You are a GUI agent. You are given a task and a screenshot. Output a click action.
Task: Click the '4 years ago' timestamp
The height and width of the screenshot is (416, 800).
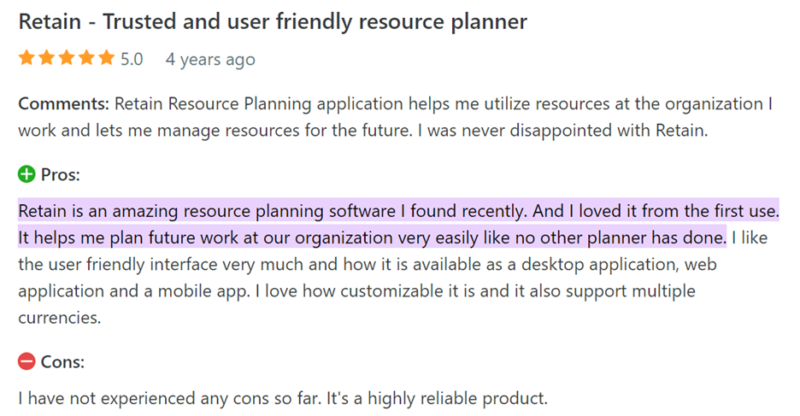[x=210, y=59]
